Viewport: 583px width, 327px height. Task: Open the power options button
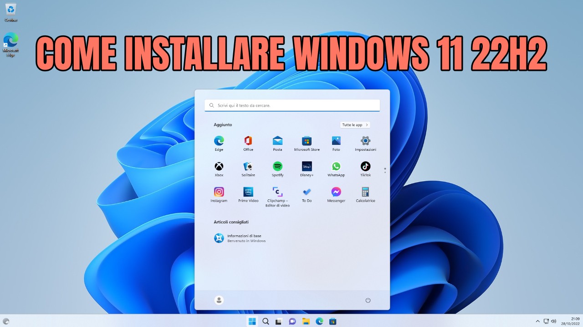[368, 300]
